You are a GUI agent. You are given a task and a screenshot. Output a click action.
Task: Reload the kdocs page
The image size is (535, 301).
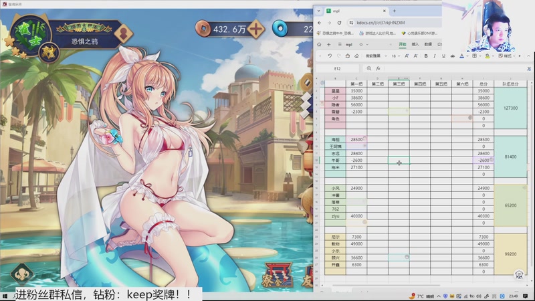click(339, 23)
